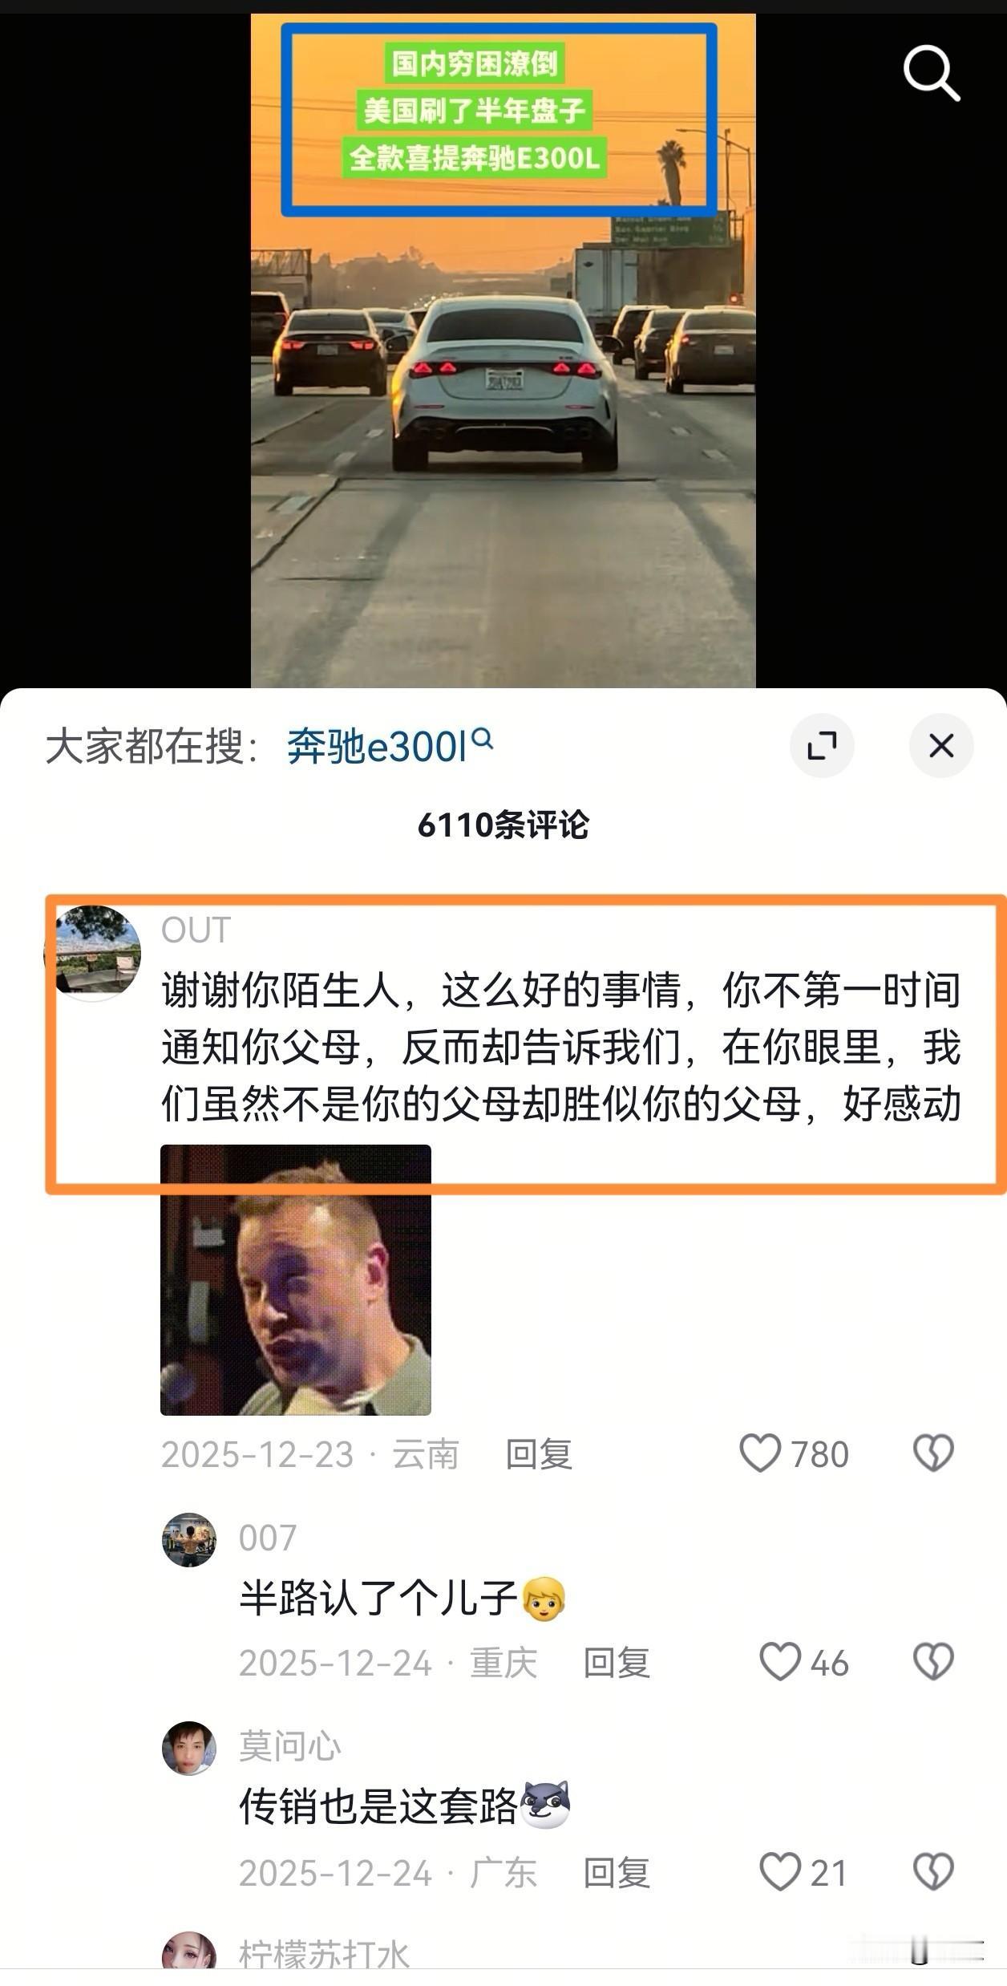Viewport: 1007px width, 1986px height.
Task: Search suggested term 奔驰e300l
Action: click(390, 746)
